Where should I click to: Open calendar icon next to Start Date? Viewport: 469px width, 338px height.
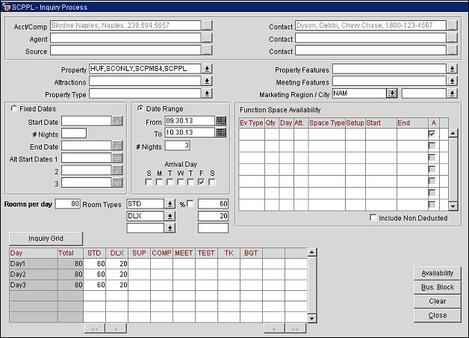[x=117, y=121]
